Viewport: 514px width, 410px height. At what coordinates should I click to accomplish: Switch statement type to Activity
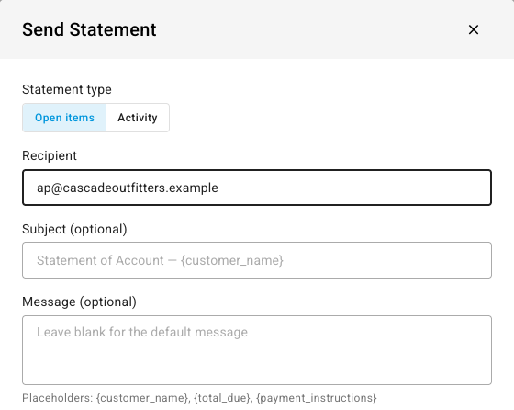(138, 118)
